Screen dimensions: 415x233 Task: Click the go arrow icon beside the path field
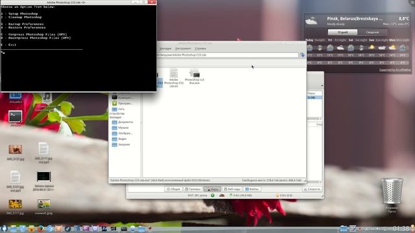click(x=302, y=55)
